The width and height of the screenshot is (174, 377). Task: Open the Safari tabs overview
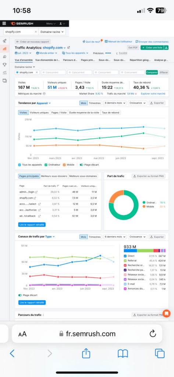(x=160, y=353)
